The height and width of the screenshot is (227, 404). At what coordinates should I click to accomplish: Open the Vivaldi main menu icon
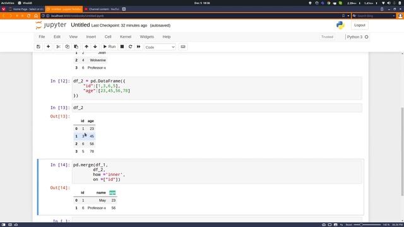click(3, 9)
